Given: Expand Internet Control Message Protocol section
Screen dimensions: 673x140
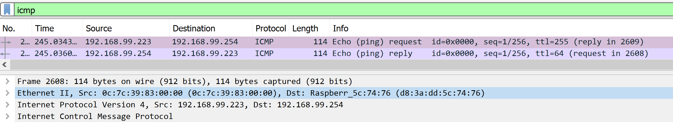Looking at the screenshot, I should click(x=8, y=116).
